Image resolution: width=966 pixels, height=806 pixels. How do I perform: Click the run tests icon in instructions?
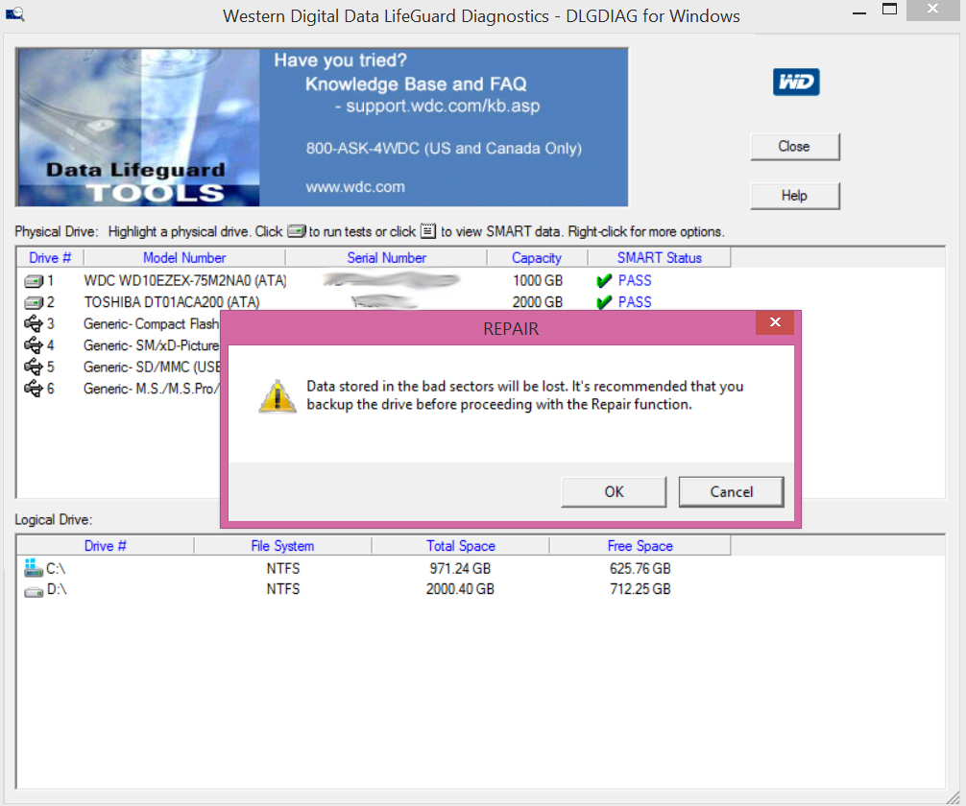tap(297, 231)
